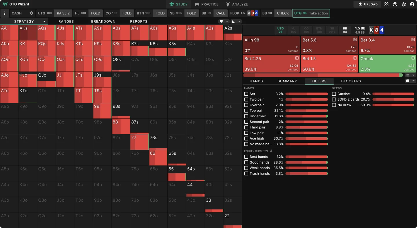Click the gear icon next to CASH
The height and width of the screenshot is (228, 417).
click(31, 13)
